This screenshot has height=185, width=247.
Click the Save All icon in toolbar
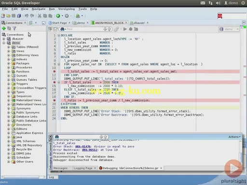(x=19, y=16)
